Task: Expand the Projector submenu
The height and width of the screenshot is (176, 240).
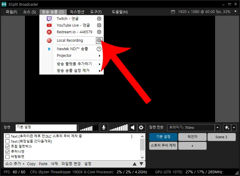Action: pyautogui.click(x=99, y=56)
